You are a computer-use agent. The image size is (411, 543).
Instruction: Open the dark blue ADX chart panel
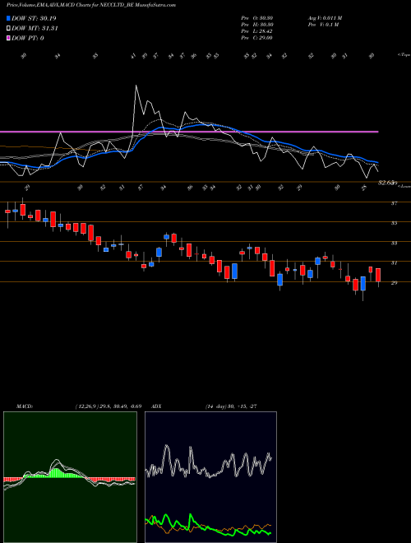210,477
